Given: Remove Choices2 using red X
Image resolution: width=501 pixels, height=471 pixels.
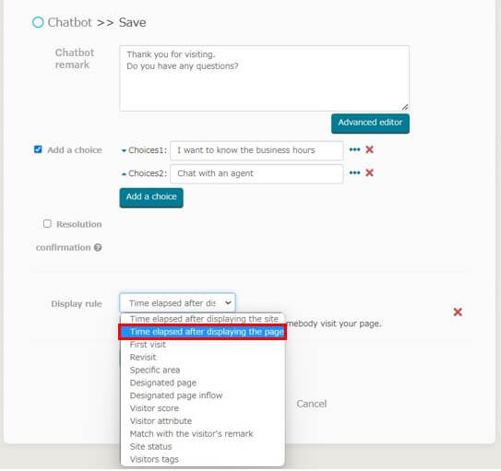Looking at the screenshot, I should click(x=370, y=173).
